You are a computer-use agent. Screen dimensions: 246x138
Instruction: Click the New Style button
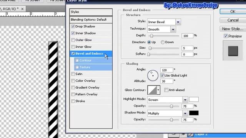tap(233, 29)
